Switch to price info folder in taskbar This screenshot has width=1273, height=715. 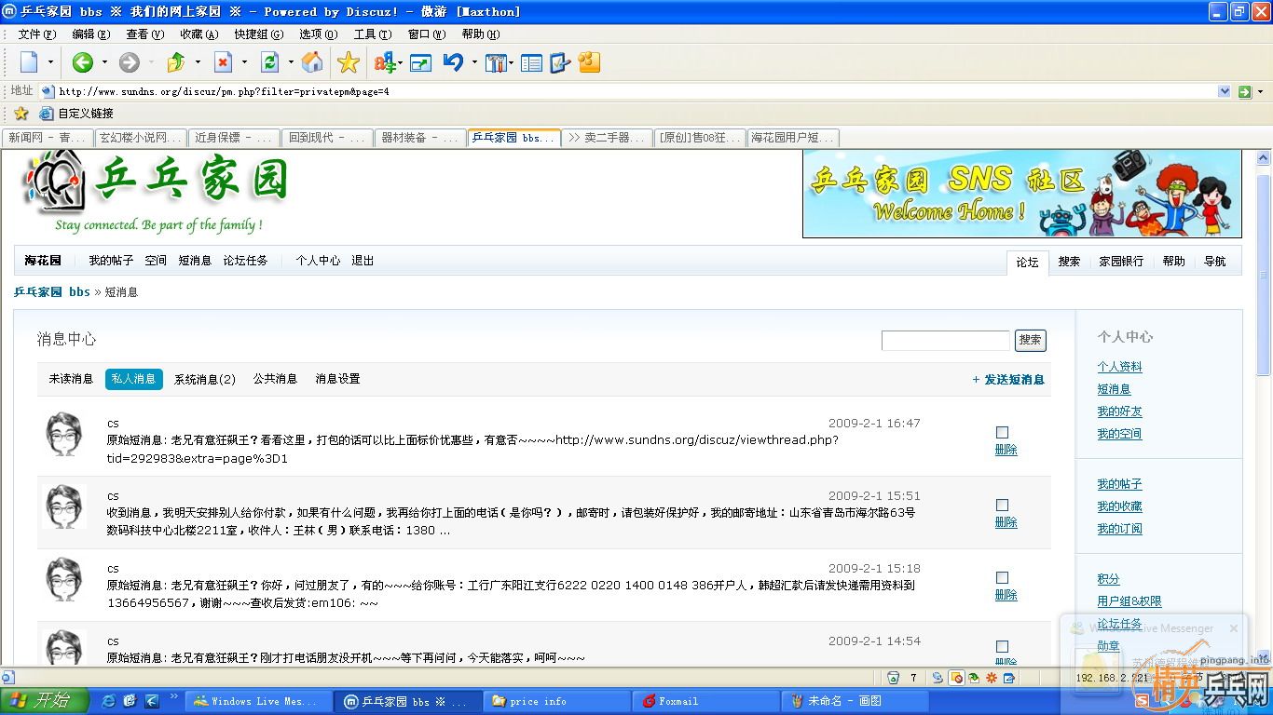[556, 701]
